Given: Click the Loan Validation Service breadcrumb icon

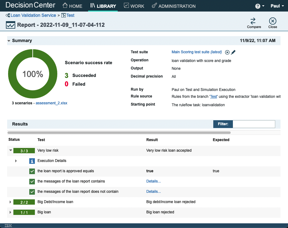Looking at the screenshot, I should 7,15.
